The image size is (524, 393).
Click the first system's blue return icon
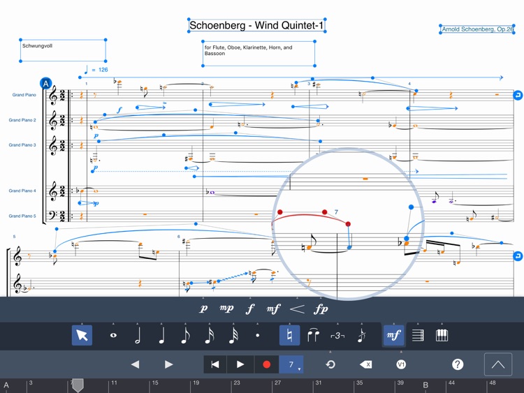click(x=518, y=95)
